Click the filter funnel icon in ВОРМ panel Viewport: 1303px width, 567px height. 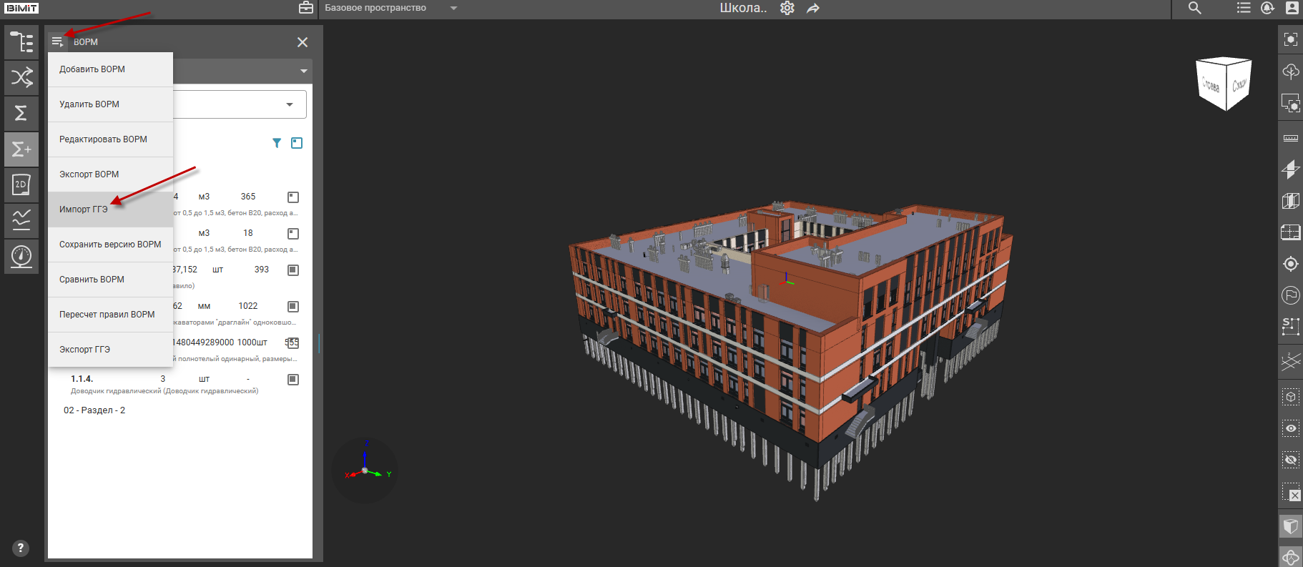[277, 143]
